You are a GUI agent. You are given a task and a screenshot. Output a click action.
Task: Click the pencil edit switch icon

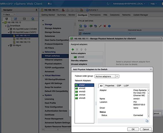100,26
